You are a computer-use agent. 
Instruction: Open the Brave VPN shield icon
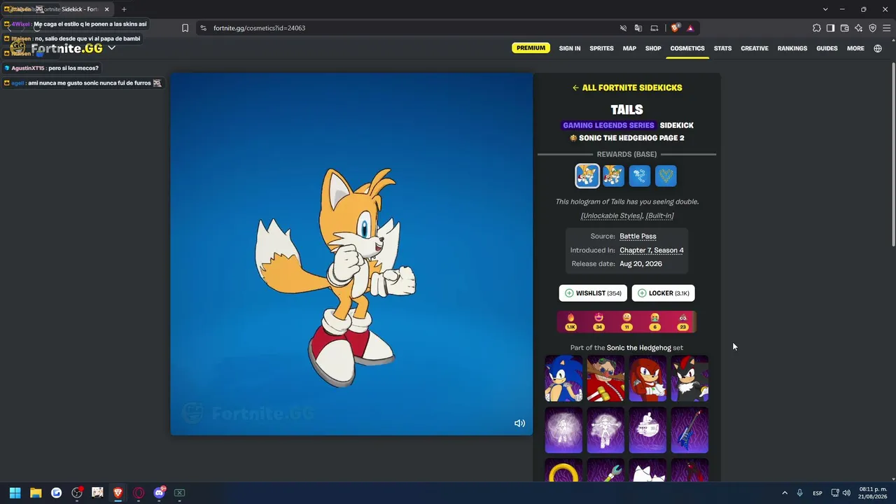coord(872,28)
